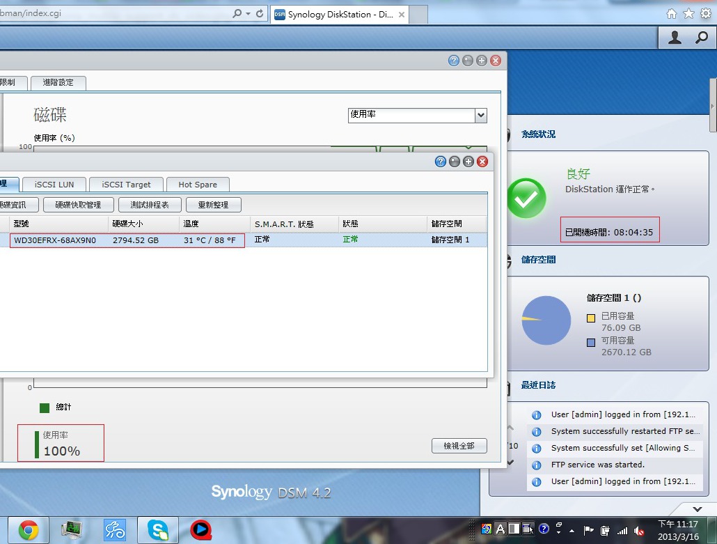This screenshot has width=717, height=544.
Task: Click the blue help icon in system tray
Action: (544, 529)
